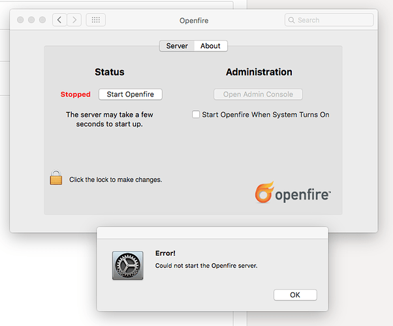Screen dimensions: 393x326
Task: Click the System Preferences gear icon in error dialog
Action: click(x=128, y=265)
